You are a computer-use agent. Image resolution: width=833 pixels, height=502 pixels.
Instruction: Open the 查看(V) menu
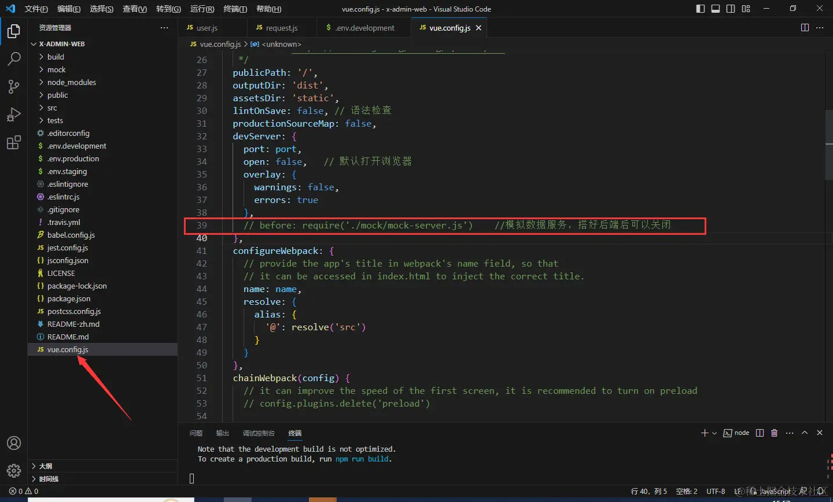click(x=134, y=9)
